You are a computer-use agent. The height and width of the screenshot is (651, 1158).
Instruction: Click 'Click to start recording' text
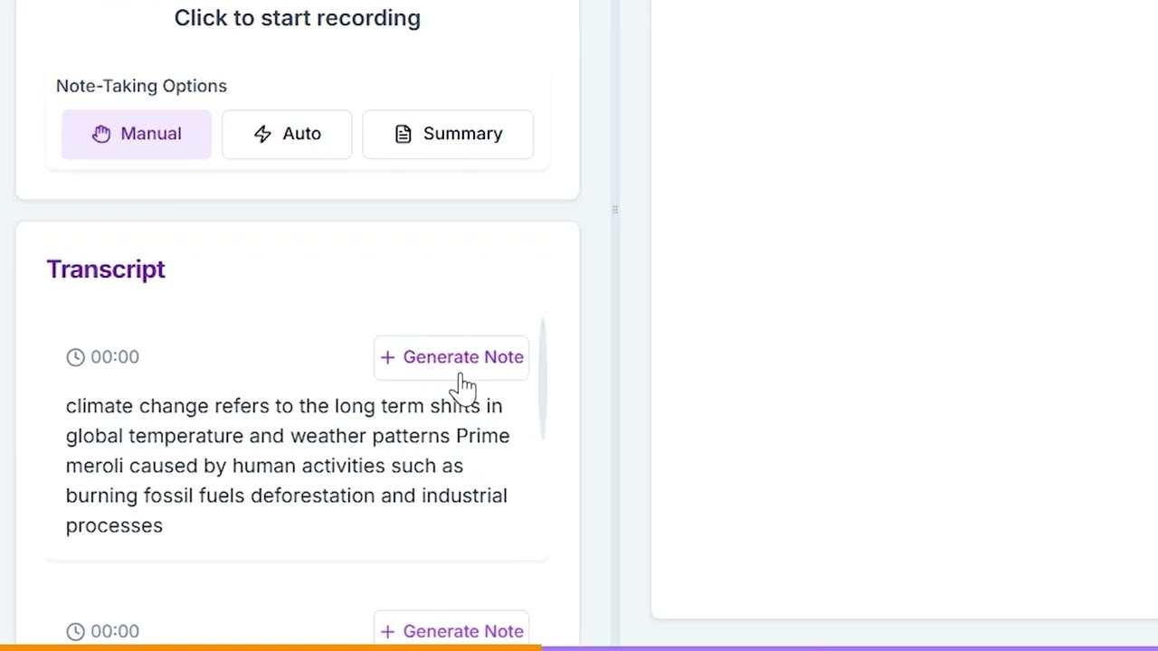297,18
